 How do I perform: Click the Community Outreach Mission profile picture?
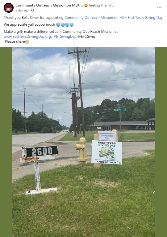point(9,8)
